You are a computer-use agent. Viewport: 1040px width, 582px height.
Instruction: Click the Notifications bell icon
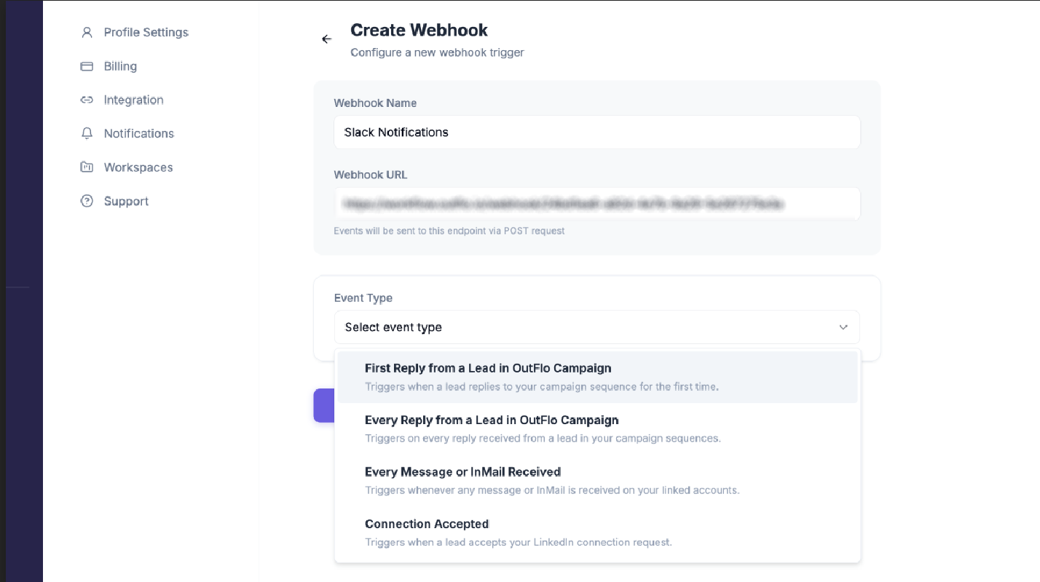pos(87,134)
